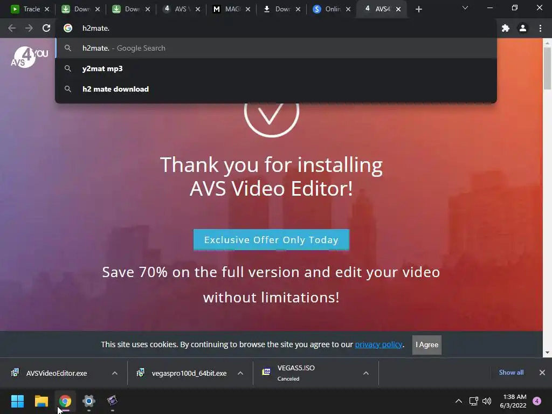Open the Windows Start menu
552x414 pixels.
17,401
